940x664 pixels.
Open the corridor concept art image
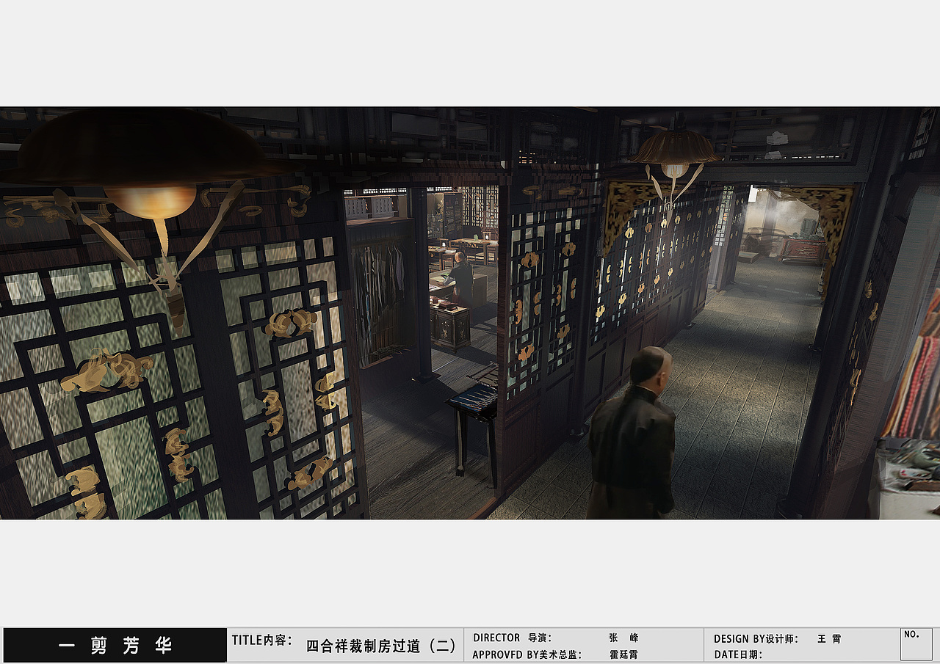coord(470,313)
